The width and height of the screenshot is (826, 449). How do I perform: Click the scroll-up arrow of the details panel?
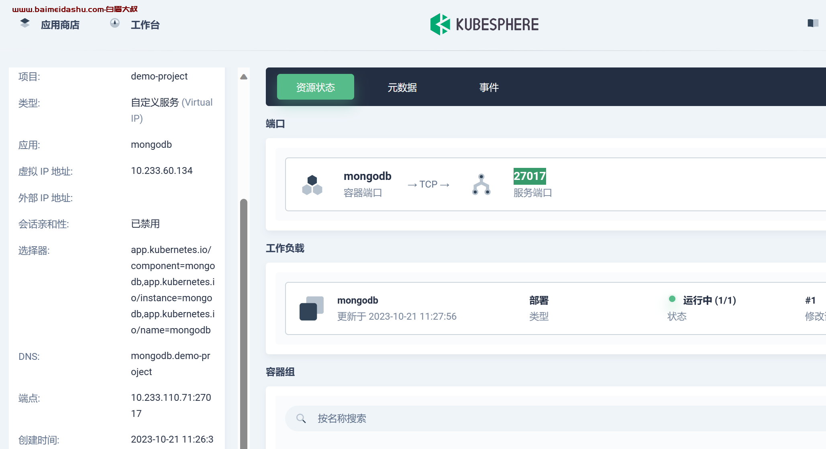coord(244,77)
